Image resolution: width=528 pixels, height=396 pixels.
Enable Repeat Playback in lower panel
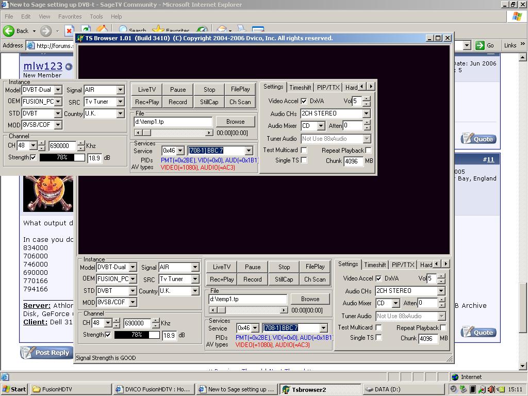pos(443,327)
